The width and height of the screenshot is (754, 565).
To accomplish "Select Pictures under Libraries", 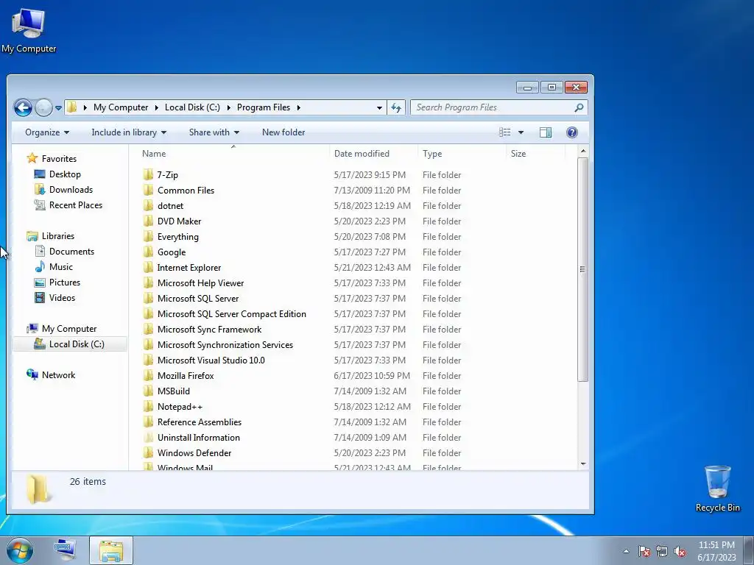I will pos(65,282).
